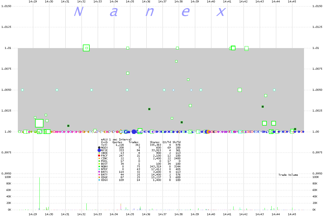Select the orange CINC legend dot
This screenshot has width=324, height=216.
(99, 158)
